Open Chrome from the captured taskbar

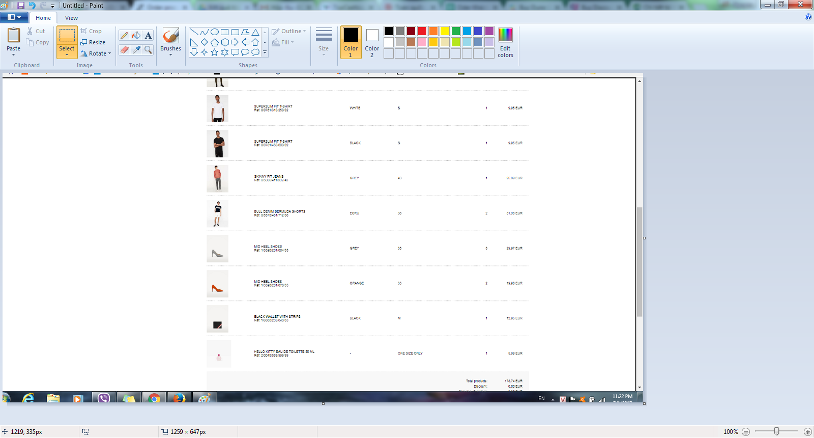click(154, 398)
